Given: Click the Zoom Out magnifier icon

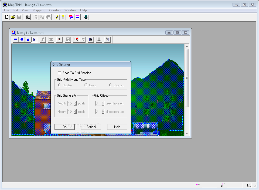Looking at the screenshot, I should (83, 40).
